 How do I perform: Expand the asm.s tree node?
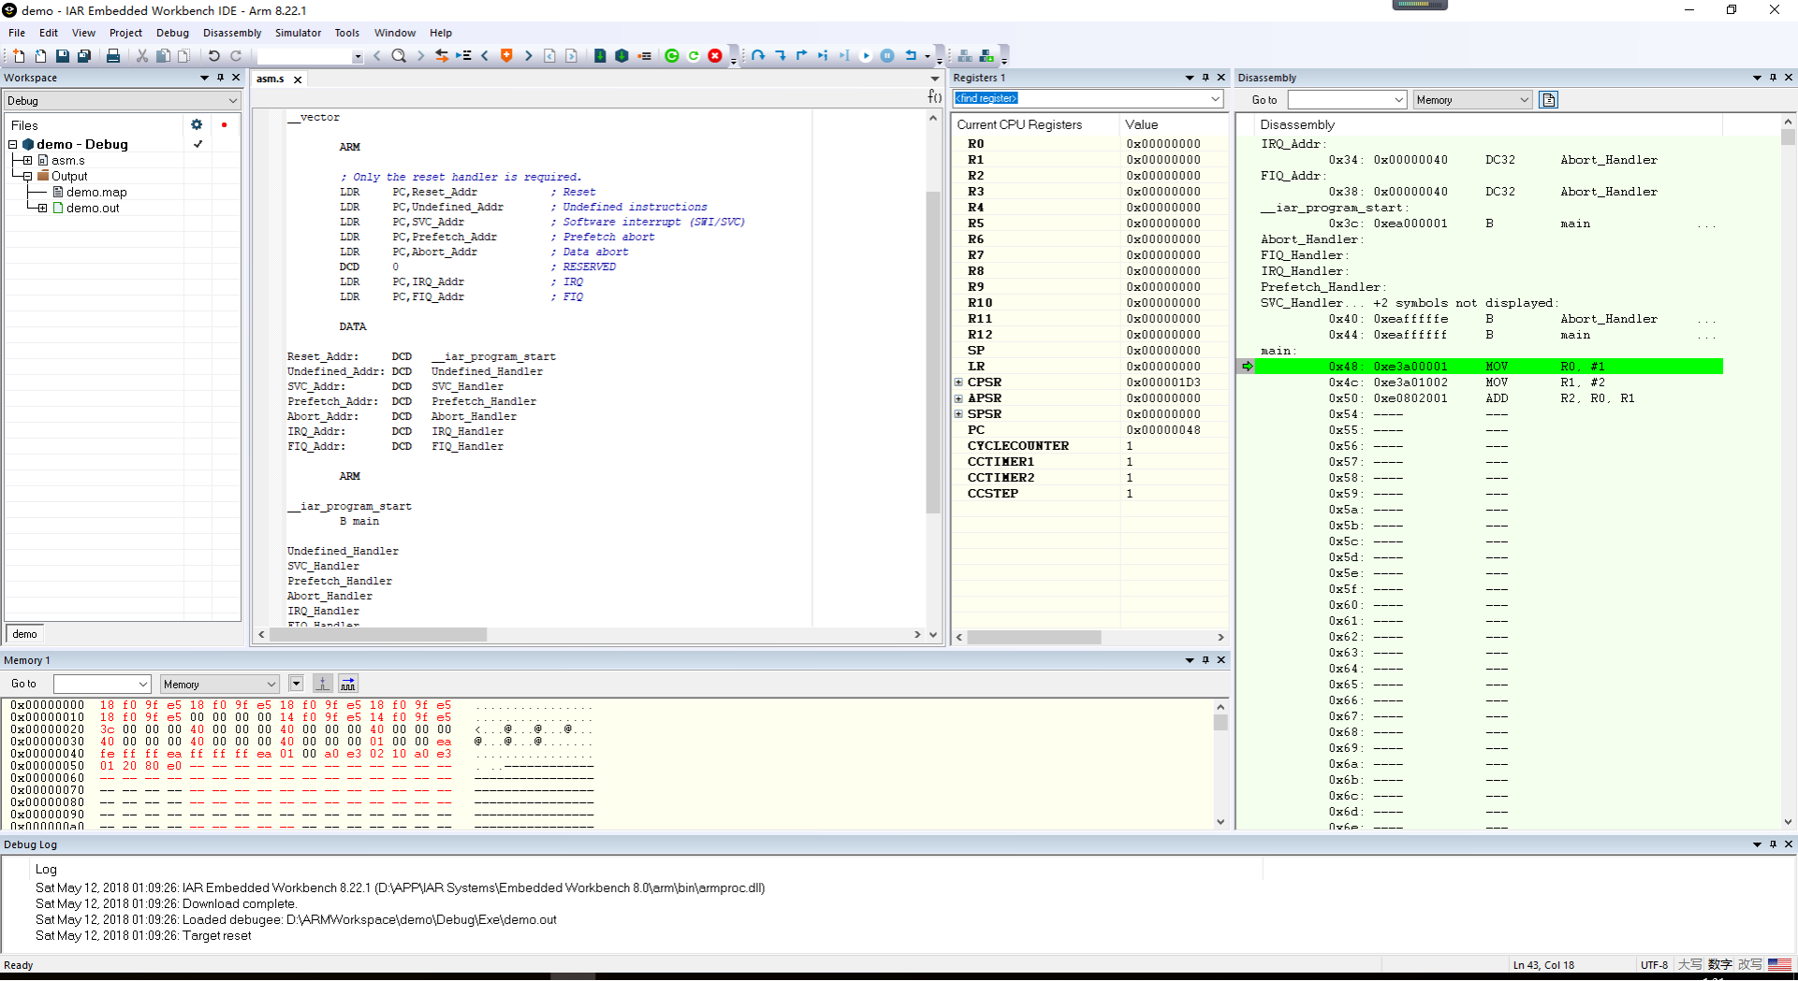(28, 161)
